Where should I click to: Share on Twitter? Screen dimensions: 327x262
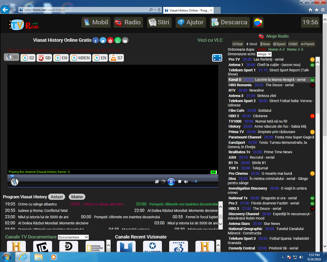(103, 40)
